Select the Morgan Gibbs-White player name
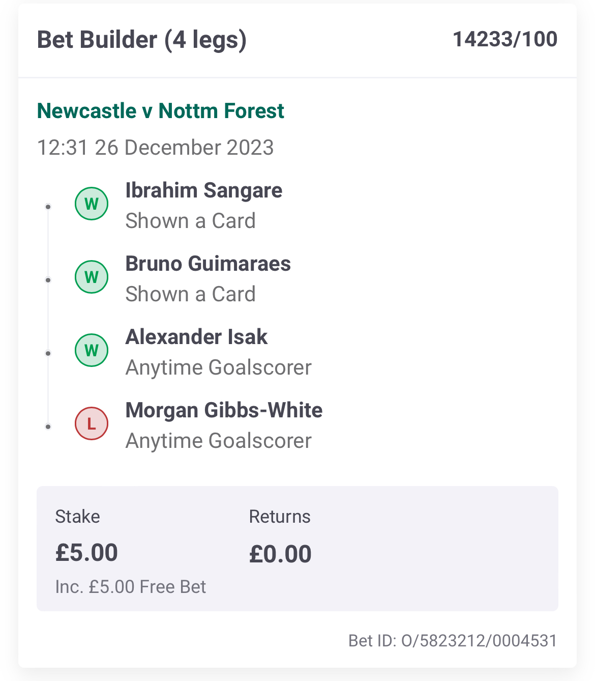The height and width of the screenshot is (681, 595). click(x=224, y=410)
